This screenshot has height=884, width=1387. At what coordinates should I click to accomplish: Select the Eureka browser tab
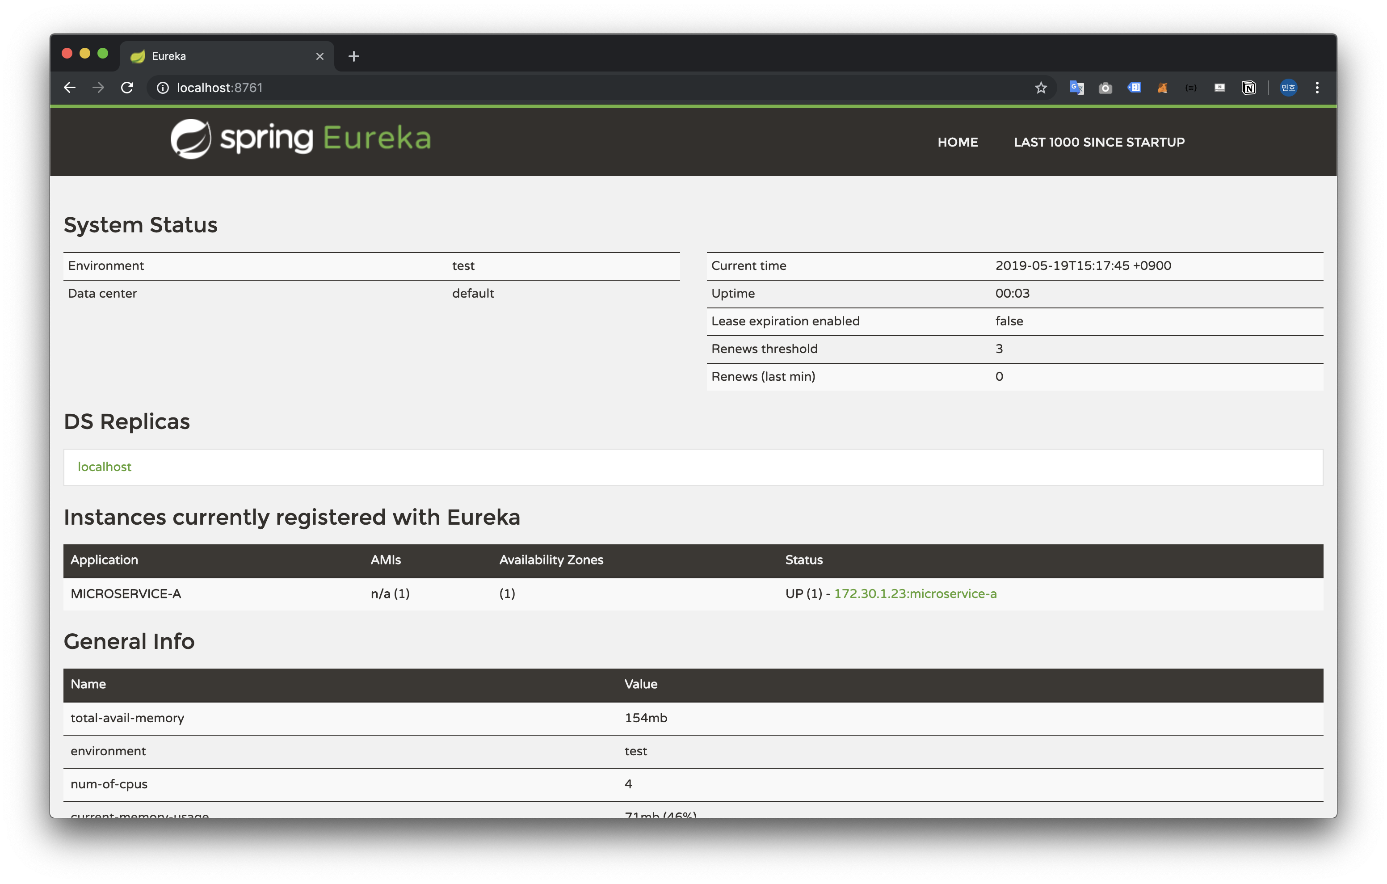pos(219,56)
